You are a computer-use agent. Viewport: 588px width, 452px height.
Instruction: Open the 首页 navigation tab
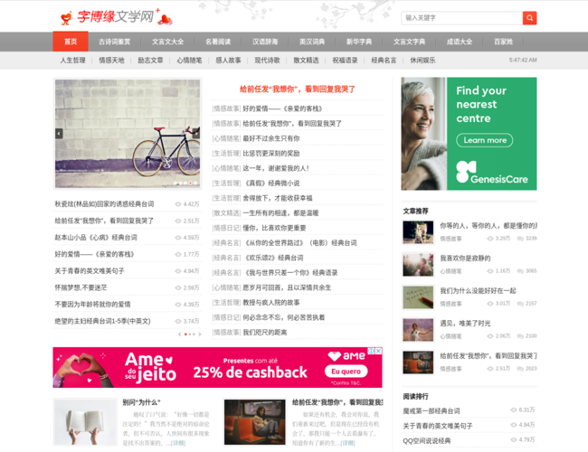click(71, 42)
